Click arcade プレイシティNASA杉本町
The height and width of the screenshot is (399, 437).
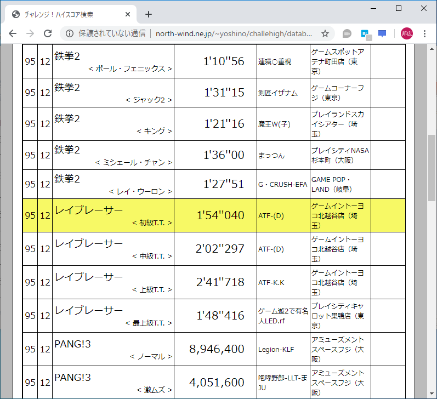pos(340,155)
